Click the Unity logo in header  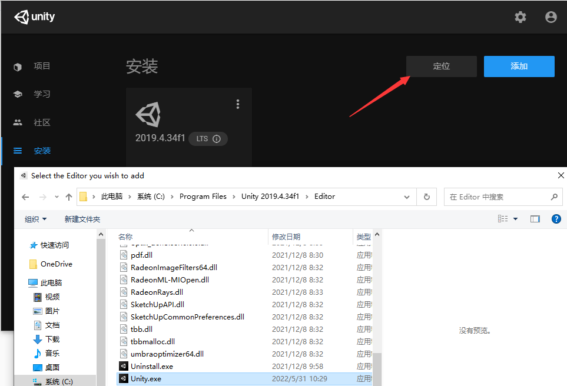(34, 16)
